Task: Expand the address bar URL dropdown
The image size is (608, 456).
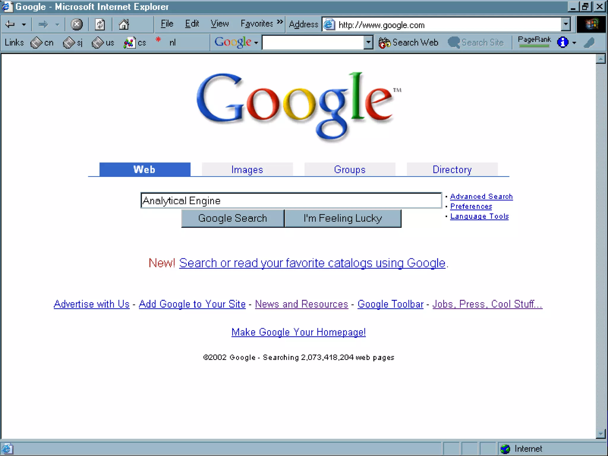Action: pyautogui.click(x=566, y=24)
